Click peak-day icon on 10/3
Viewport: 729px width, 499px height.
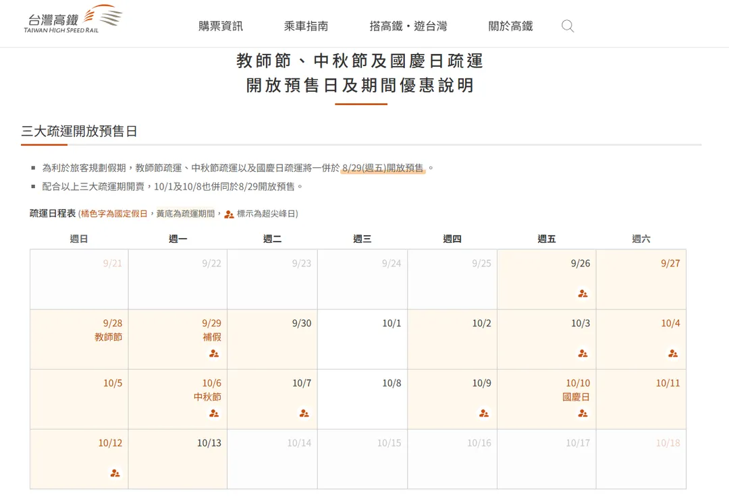coord(583,353)
